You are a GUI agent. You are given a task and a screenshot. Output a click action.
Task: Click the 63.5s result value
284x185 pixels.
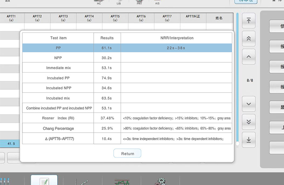107,98
